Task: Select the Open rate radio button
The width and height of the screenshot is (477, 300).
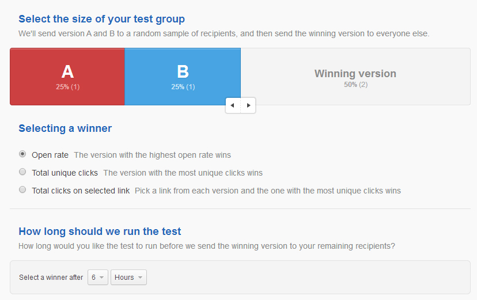Action: [x=22, y=154]
